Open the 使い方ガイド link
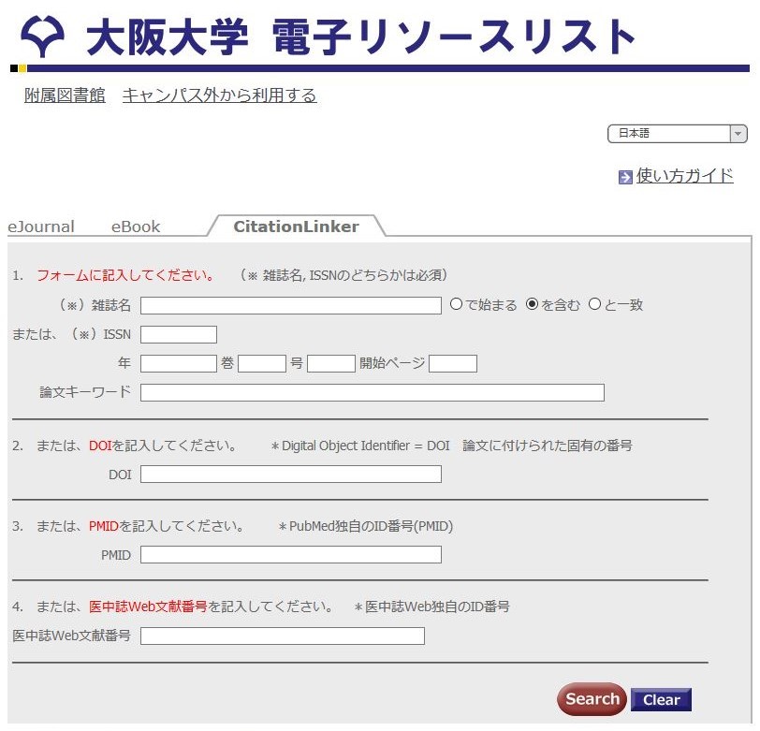 (684, 175)
